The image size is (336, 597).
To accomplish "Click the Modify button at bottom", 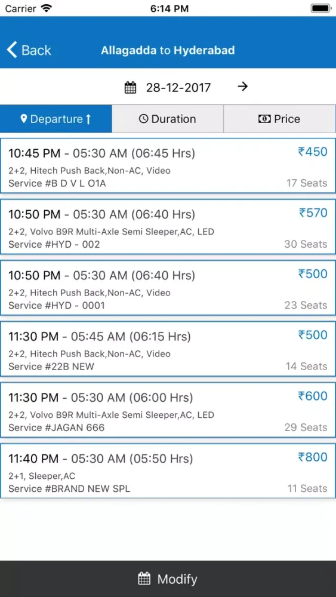I will point(168,578).
